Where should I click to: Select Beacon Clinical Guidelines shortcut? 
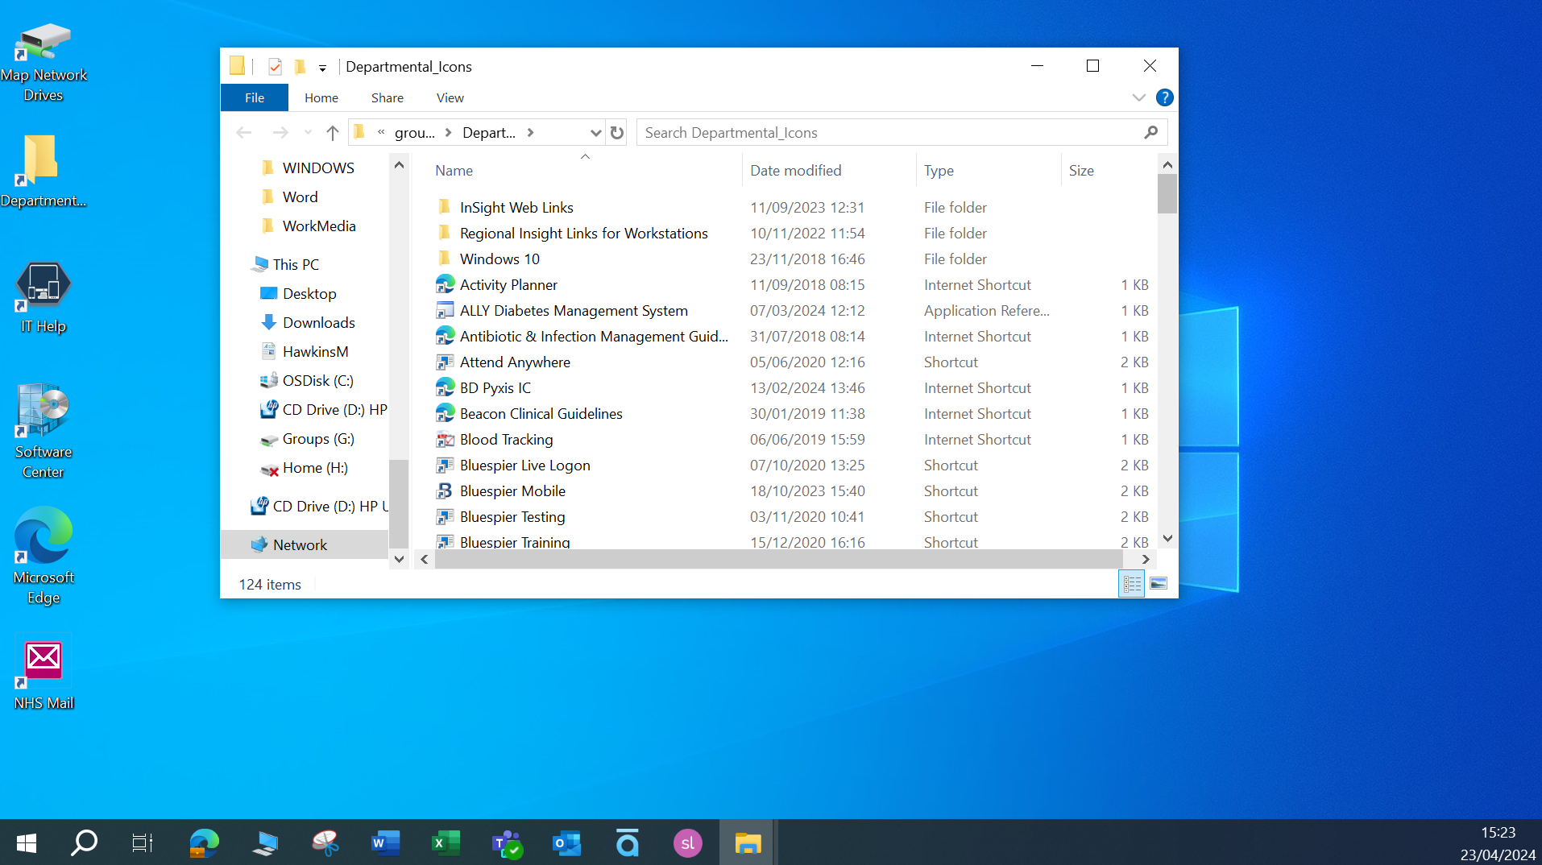point(541,414)
